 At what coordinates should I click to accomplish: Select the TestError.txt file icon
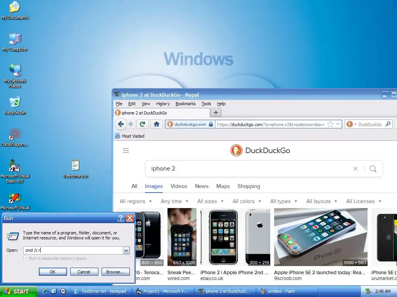coord(76,169)
